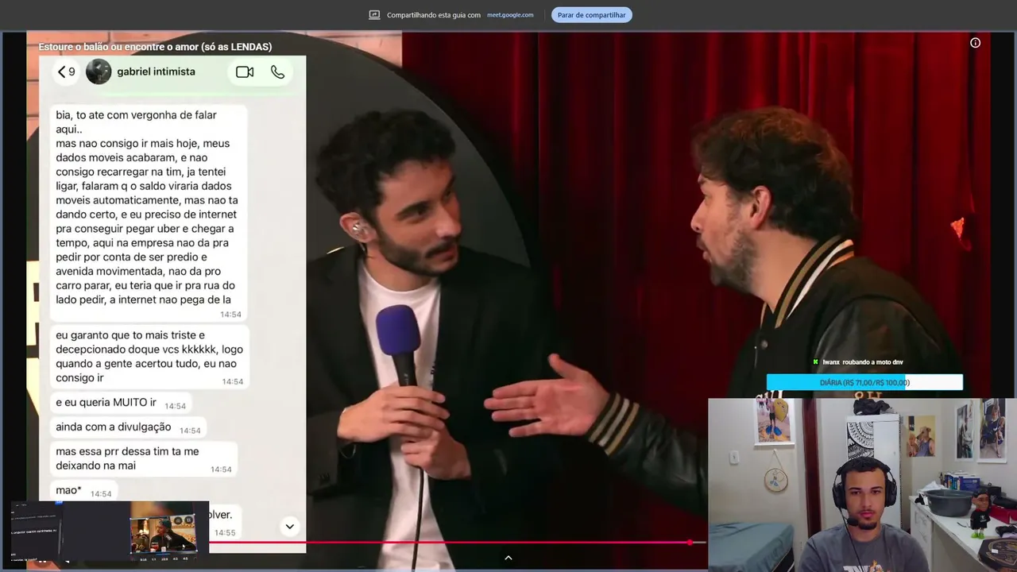Open the meet.google.com link in sharing bar
Image resolution: width=1017 pixels, height=572 pixels.
click(510, 15)
